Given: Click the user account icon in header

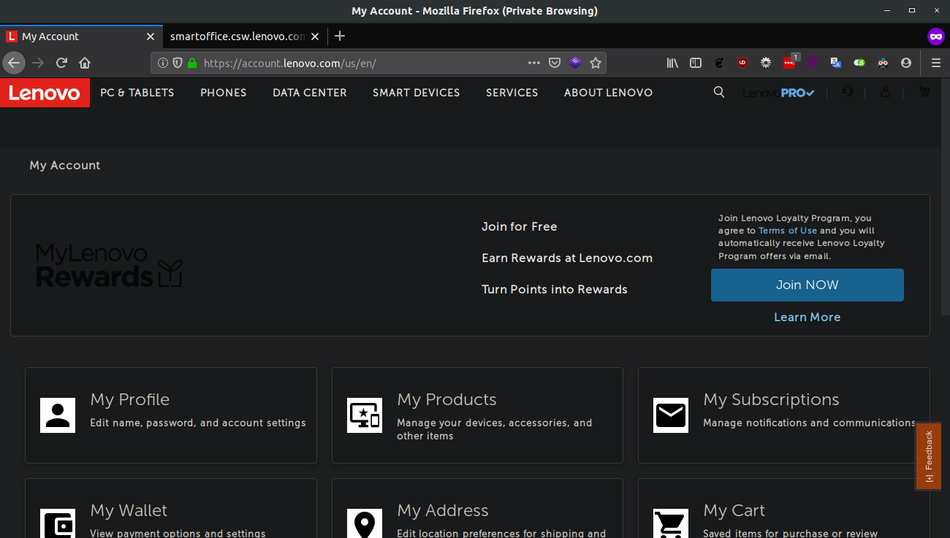Looking at the screenshot, I should click(x=886, y=92).
